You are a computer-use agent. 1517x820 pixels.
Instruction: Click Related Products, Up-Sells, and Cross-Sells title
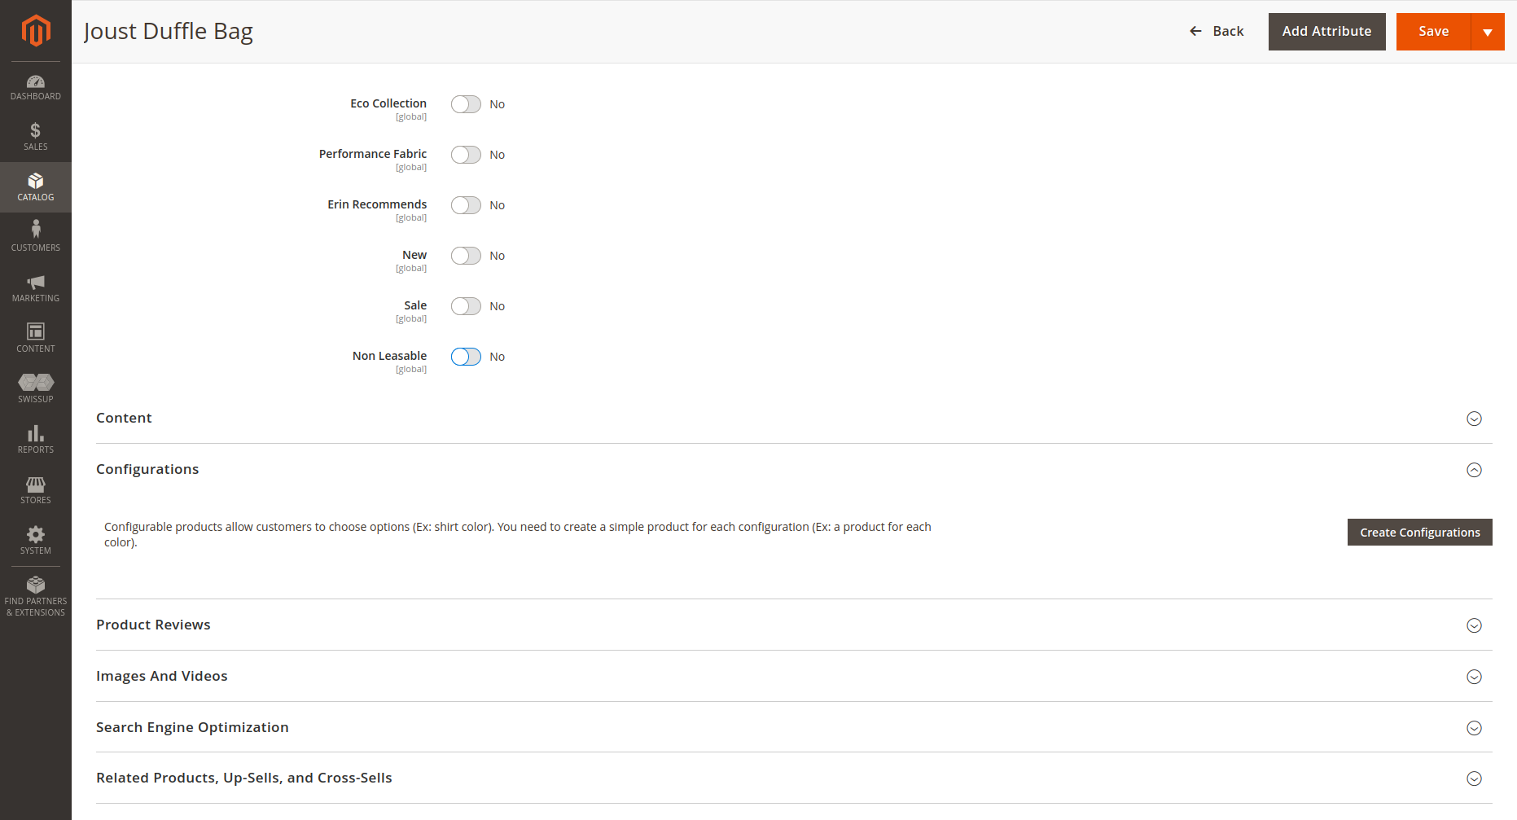click(244, 778)
